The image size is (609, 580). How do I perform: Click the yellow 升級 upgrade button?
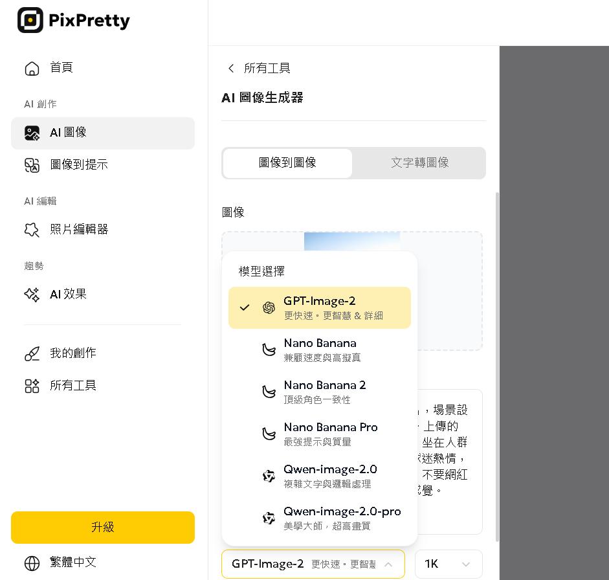point(102,527)
